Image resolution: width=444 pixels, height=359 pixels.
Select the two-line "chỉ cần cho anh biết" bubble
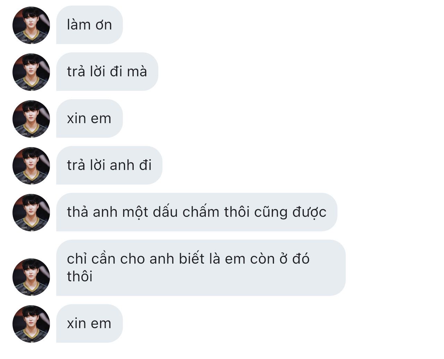(x=201, y=268)
